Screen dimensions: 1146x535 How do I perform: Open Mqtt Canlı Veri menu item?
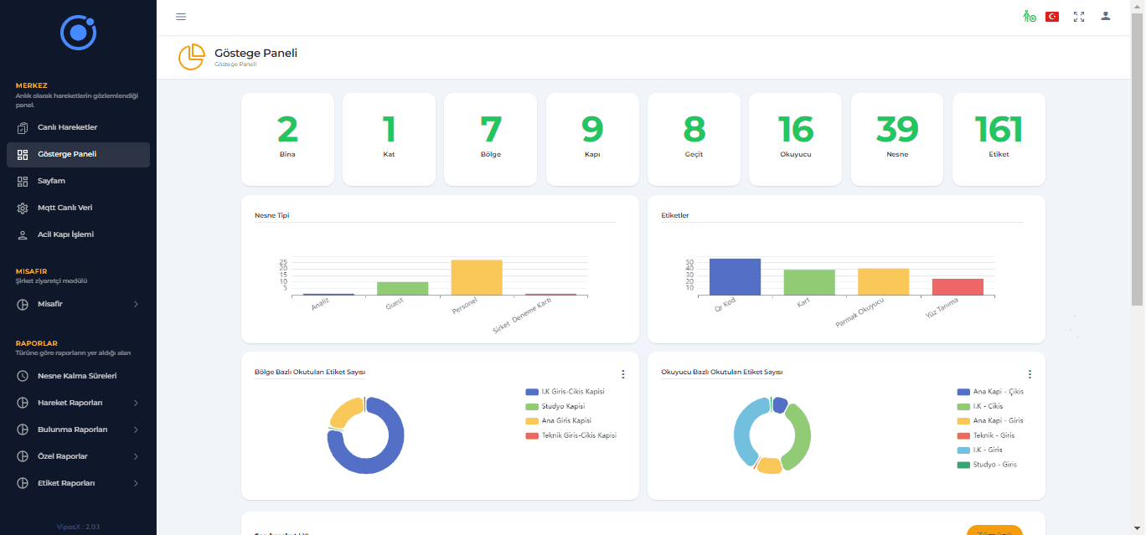pos(78,208)
